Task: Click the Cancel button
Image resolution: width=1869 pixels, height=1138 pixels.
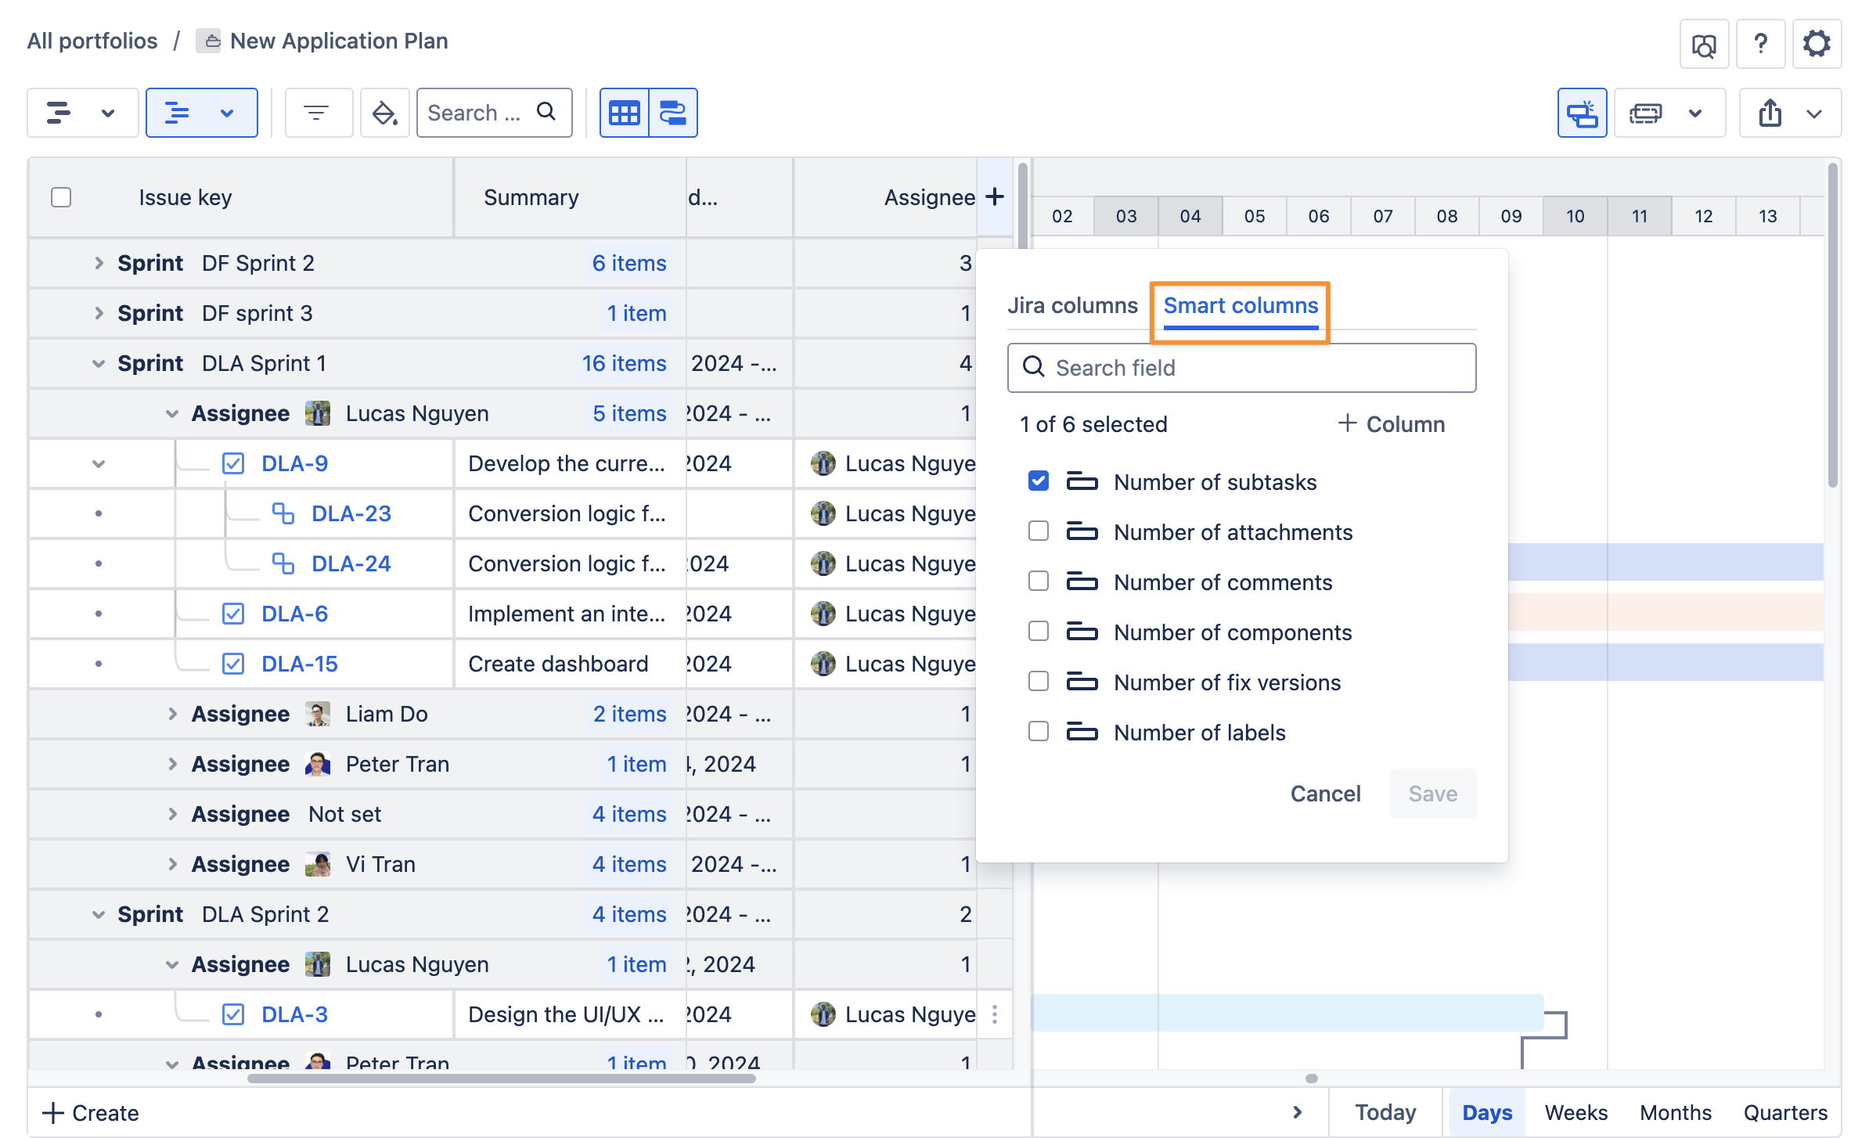Action: [x=1324, y=794]
